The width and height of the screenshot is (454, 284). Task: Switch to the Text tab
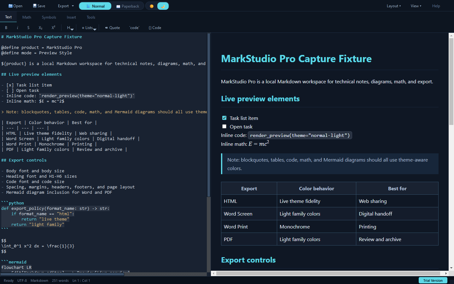coord(9,17)
